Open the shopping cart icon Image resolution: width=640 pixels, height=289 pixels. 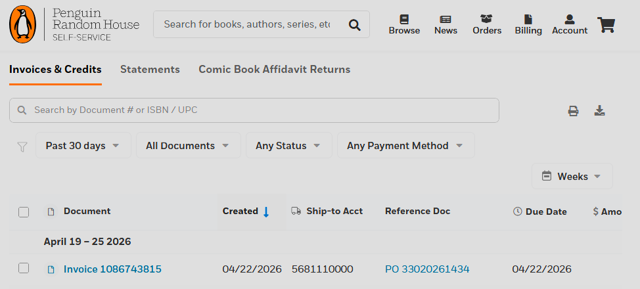[x=606, y=25]
